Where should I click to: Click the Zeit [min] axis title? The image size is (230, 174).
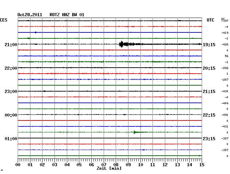109,168
